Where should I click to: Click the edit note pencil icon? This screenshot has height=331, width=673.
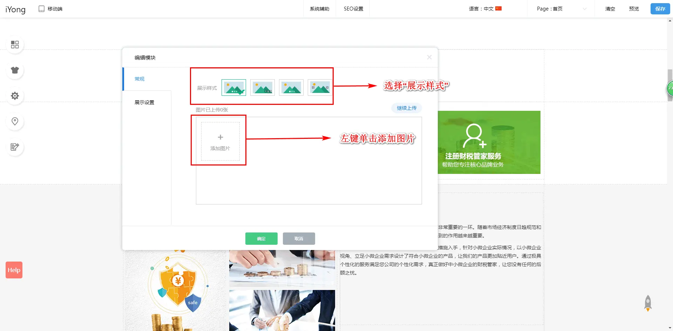pos(15,147)
